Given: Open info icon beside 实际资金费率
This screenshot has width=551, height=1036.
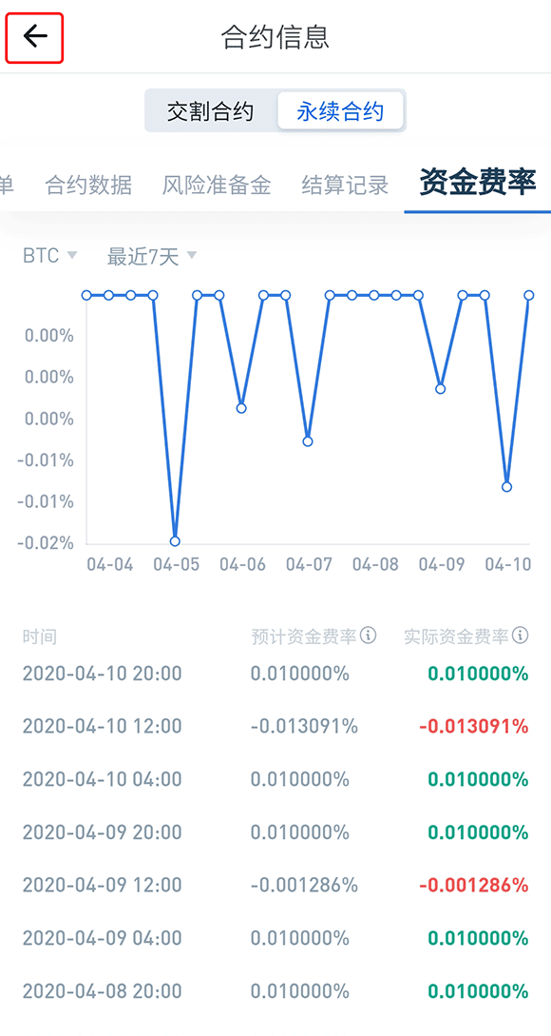Looking at the screenshot, I should click(521, 636).
